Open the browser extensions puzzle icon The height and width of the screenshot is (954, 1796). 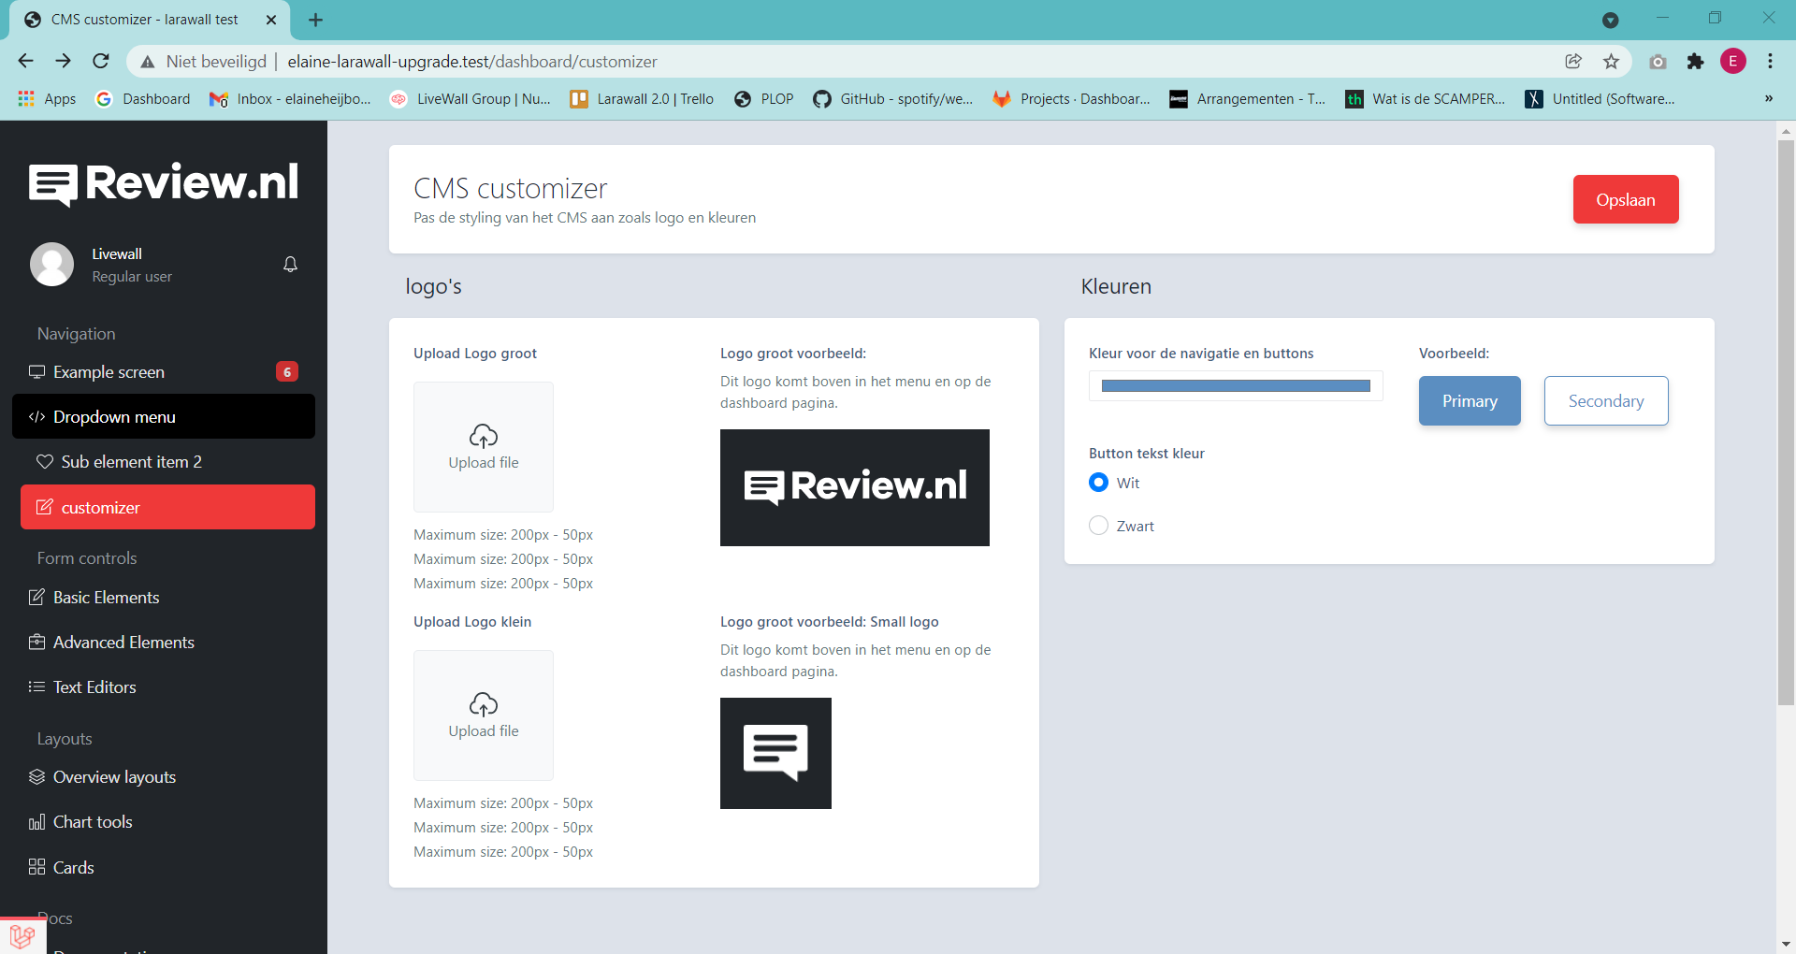tap(1695, 61)
